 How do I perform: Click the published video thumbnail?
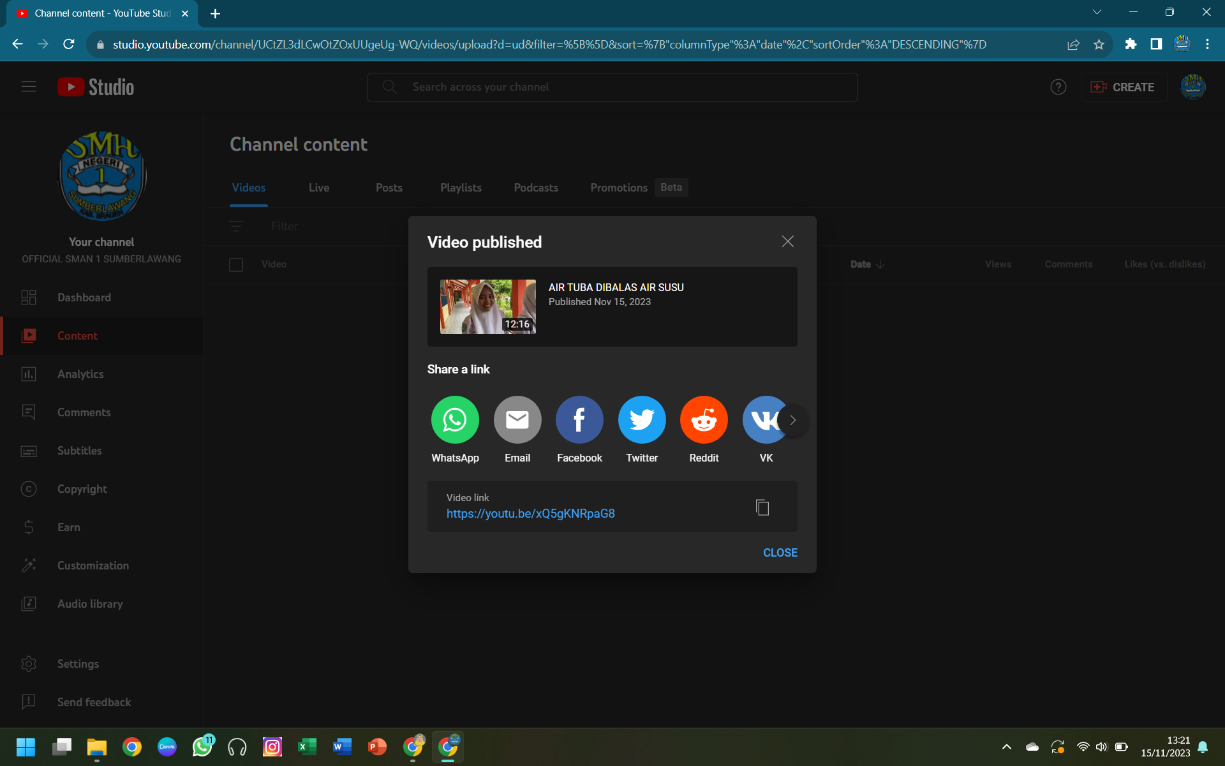pos(487,306)
